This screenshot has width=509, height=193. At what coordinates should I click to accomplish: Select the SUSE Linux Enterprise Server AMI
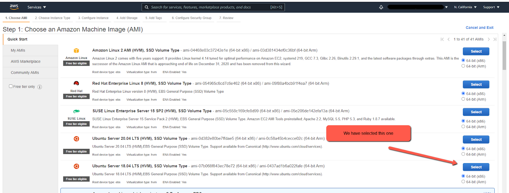point(476,112)
